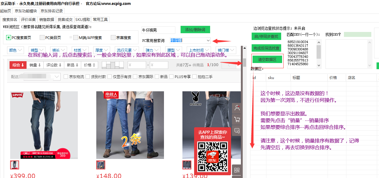The width and height of the screenshot is (379, 178).
Task: Click the previous page arrow near 1/100
Action: coord(229,65)
